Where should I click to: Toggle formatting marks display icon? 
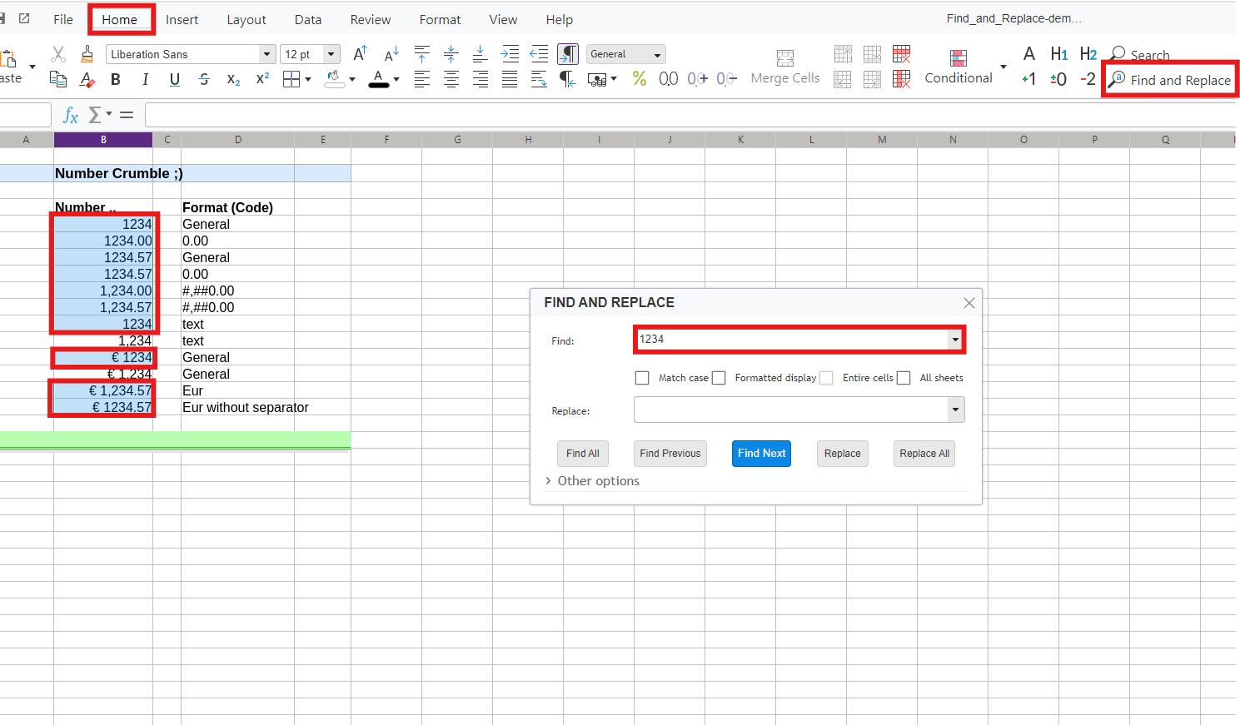[568, 53]
